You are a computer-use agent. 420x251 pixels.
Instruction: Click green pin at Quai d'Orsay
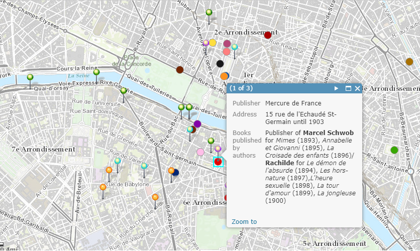(x=30, y=77)
